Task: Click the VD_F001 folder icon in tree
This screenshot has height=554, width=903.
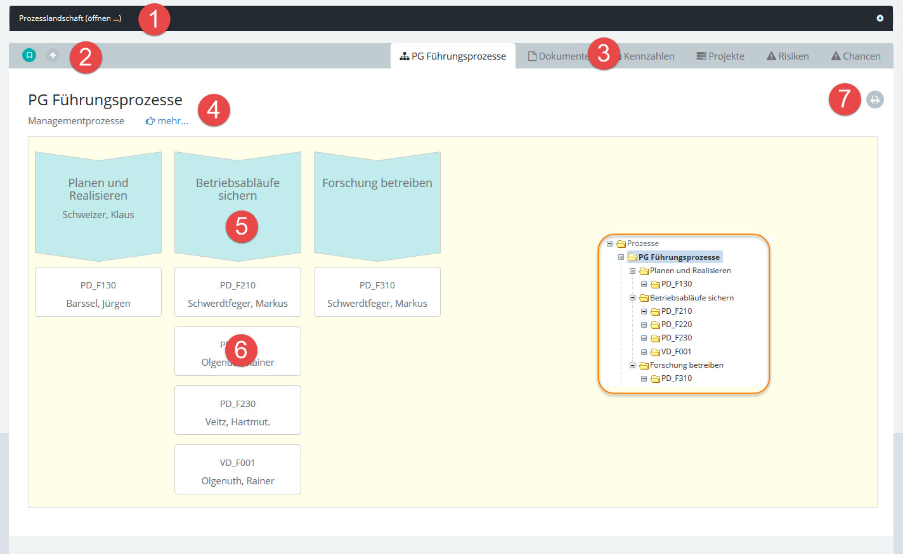Action: [655, 352]
